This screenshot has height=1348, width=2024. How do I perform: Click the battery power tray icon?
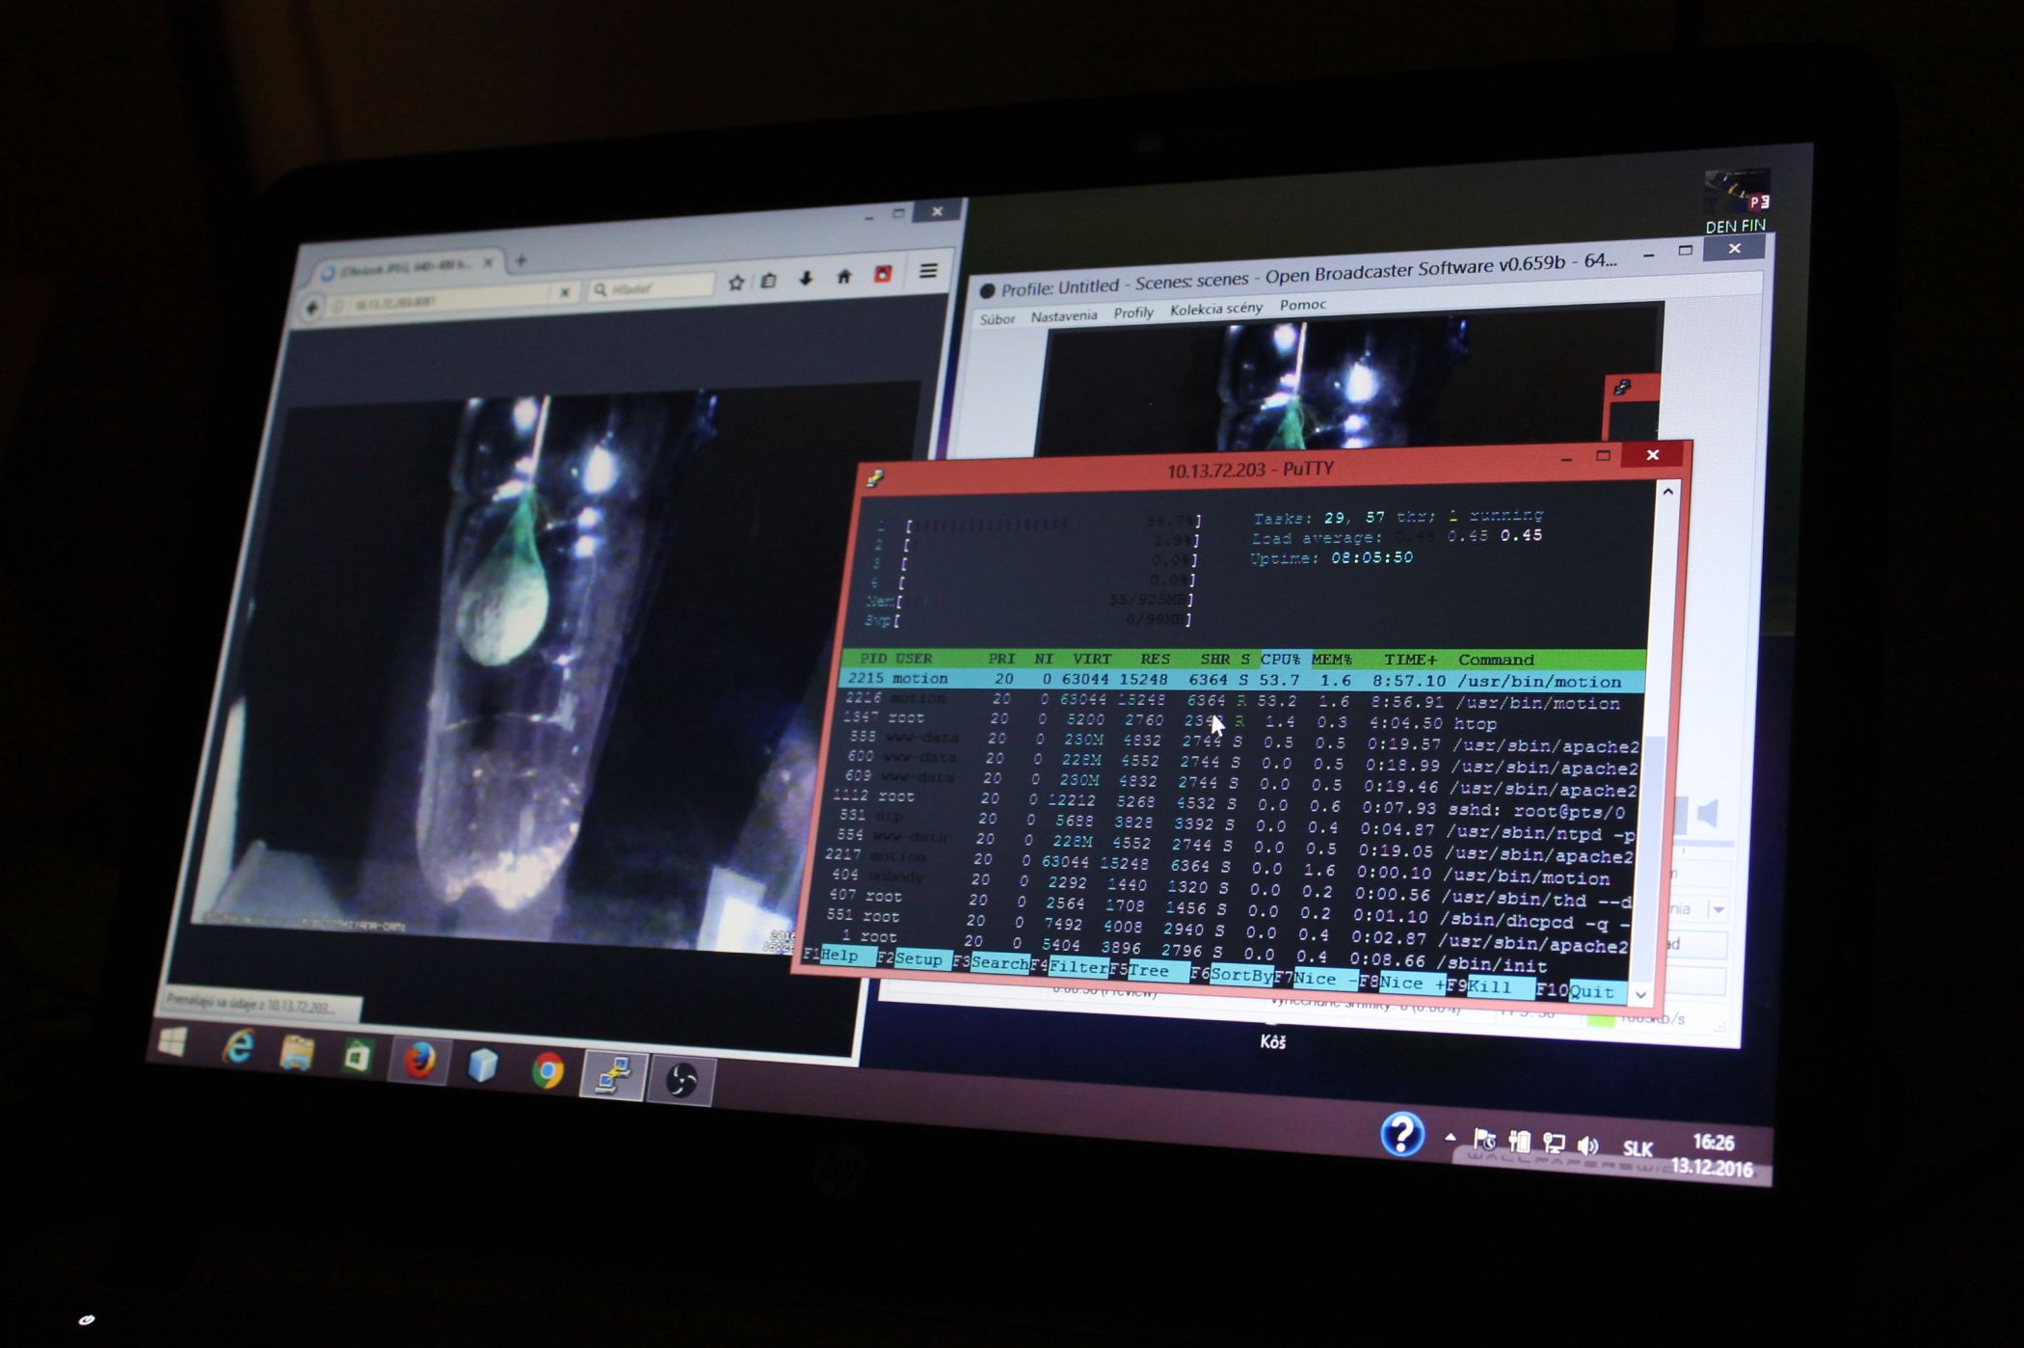click(x=1520, y=1142)
